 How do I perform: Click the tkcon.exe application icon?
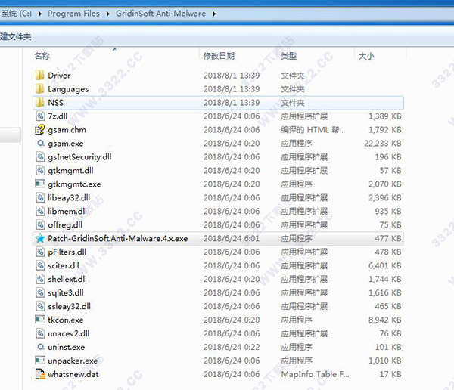40,320
